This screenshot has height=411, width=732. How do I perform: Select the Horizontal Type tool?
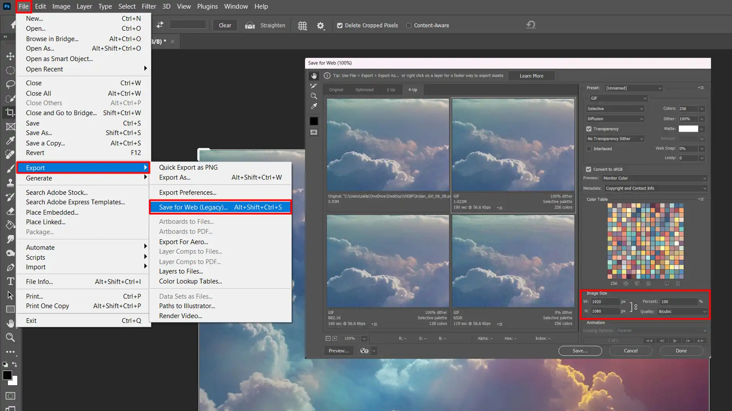point(10,281)
